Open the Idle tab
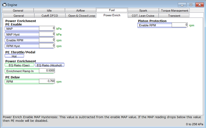The width and height of the screenshot is (206, 128). click(49, 11)
